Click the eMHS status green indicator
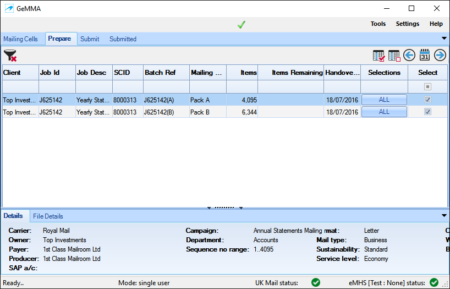This screenshot has height=289, width=450. coord(434,282)
